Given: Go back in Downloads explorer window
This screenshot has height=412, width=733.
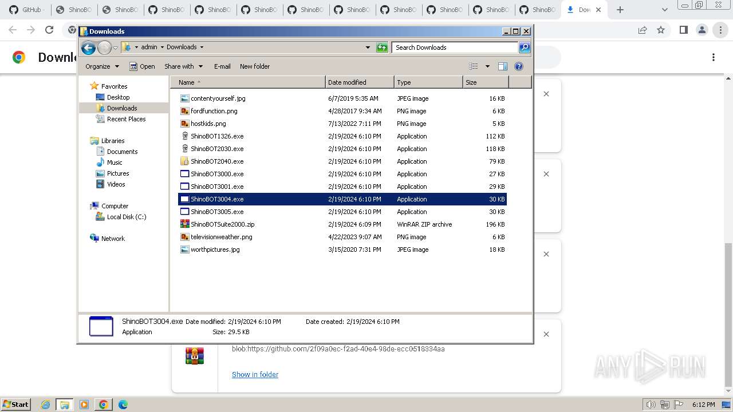Looking at the screenshot, I should tap(88, 47).
